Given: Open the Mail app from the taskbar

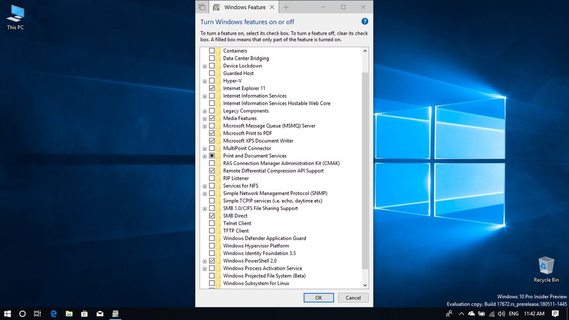Looking at the screenshot, I should [100, 314].
